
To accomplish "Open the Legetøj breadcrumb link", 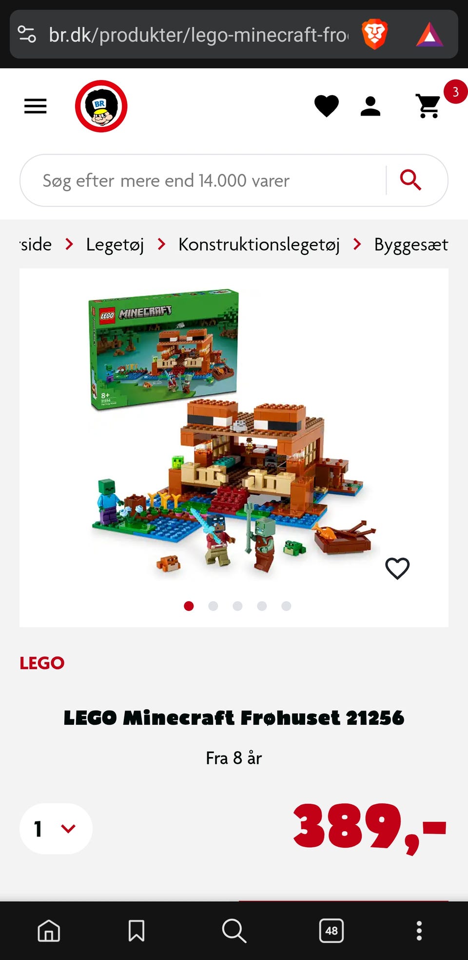I will pos(115,244).
